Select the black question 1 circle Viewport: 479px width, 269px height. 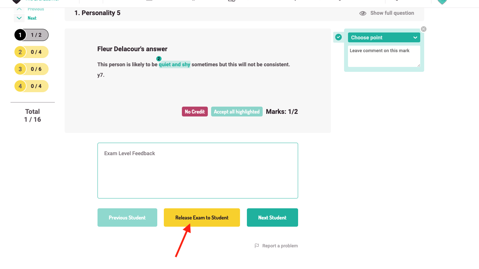[20, 35]
